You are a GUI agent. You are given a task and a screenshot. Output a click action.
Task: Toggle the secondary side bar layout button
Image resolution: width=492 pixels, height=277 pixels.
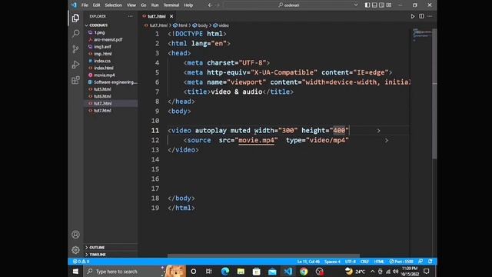coord(381,5)
